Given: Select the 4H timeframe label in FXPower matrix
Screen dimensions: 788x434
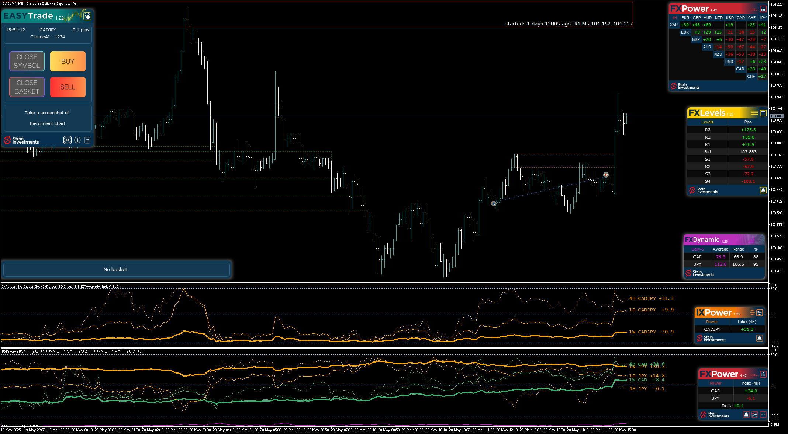Looking at the screenshot, I should tap(674, 18).
